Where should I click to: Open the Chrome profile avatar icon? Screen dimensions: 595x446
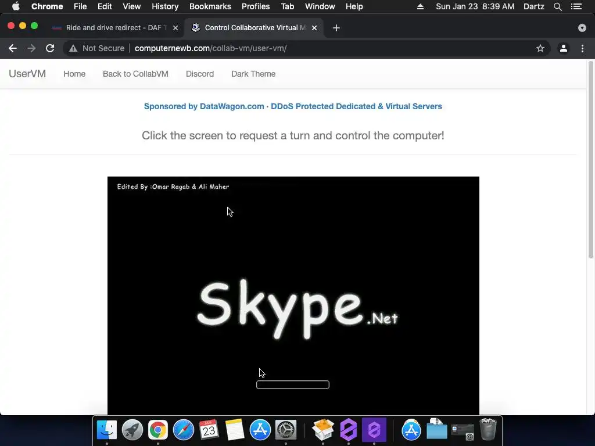tap(564, 48)
